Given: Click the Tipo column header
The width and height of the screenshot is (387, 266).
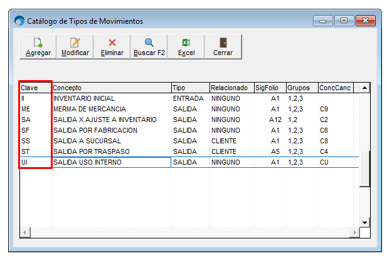Looking at the screenshot, I should [191, 88].
